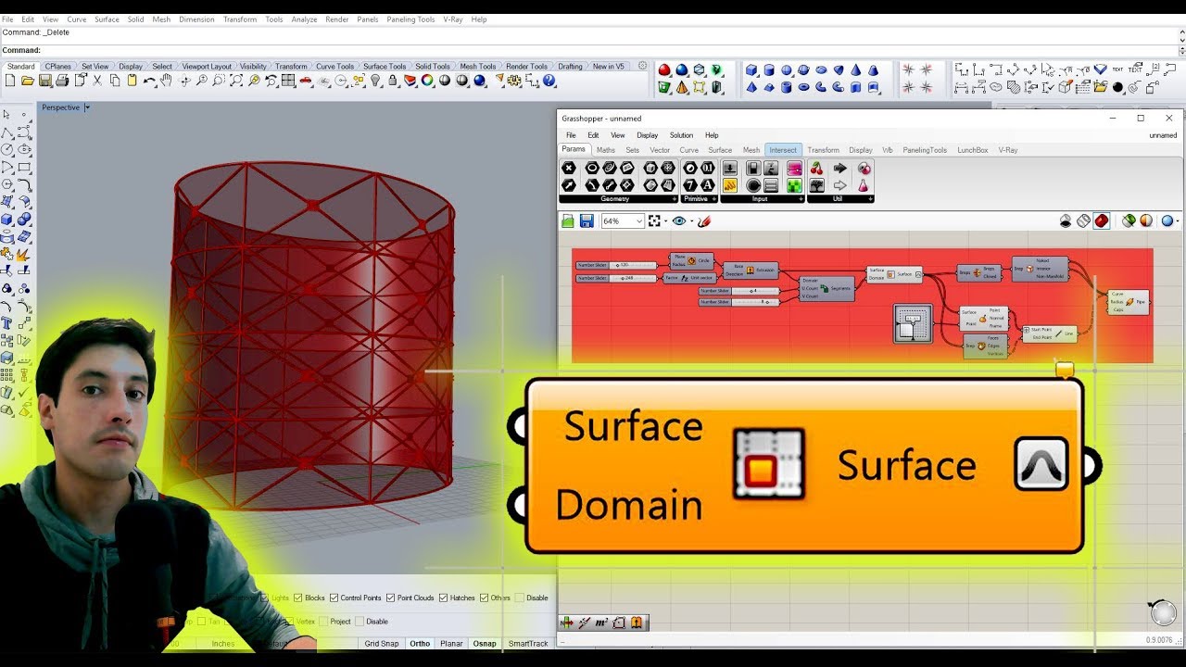
Task: Open file icon in Grasshopper canvas toolbar
Action: 567,220
